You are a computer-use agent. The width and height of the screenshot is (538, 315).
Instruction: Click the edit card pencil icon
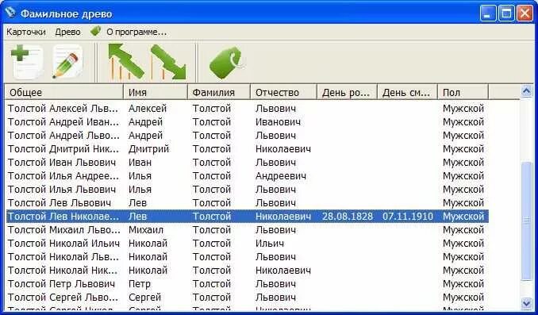tap(67, 62)
